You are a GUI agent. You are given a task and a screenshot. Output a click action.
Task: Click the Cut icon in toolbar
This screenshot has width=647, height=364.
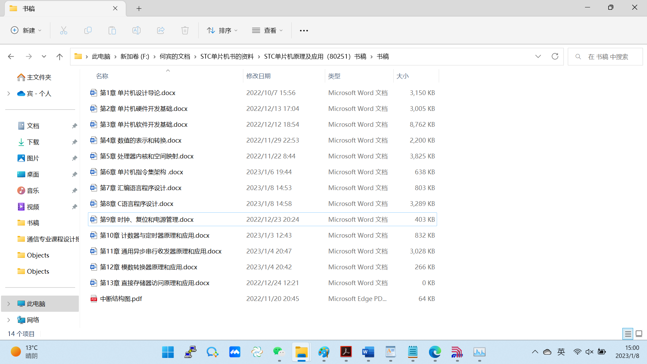point(64,30)
